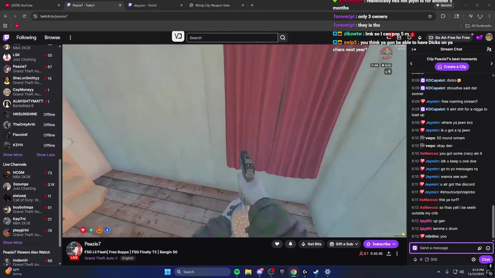
Task: Click Chrome media control icon
Action: [x=471, y=16]
